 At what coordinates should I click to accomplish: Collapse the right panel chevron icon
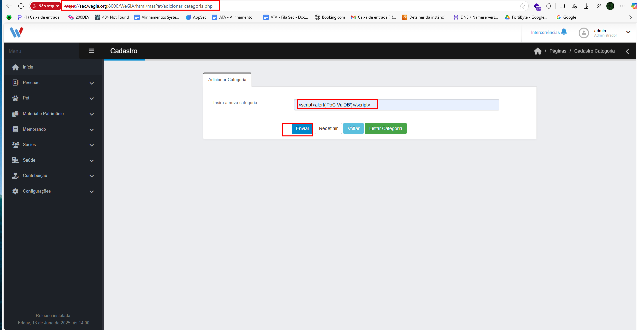point(627,51)
